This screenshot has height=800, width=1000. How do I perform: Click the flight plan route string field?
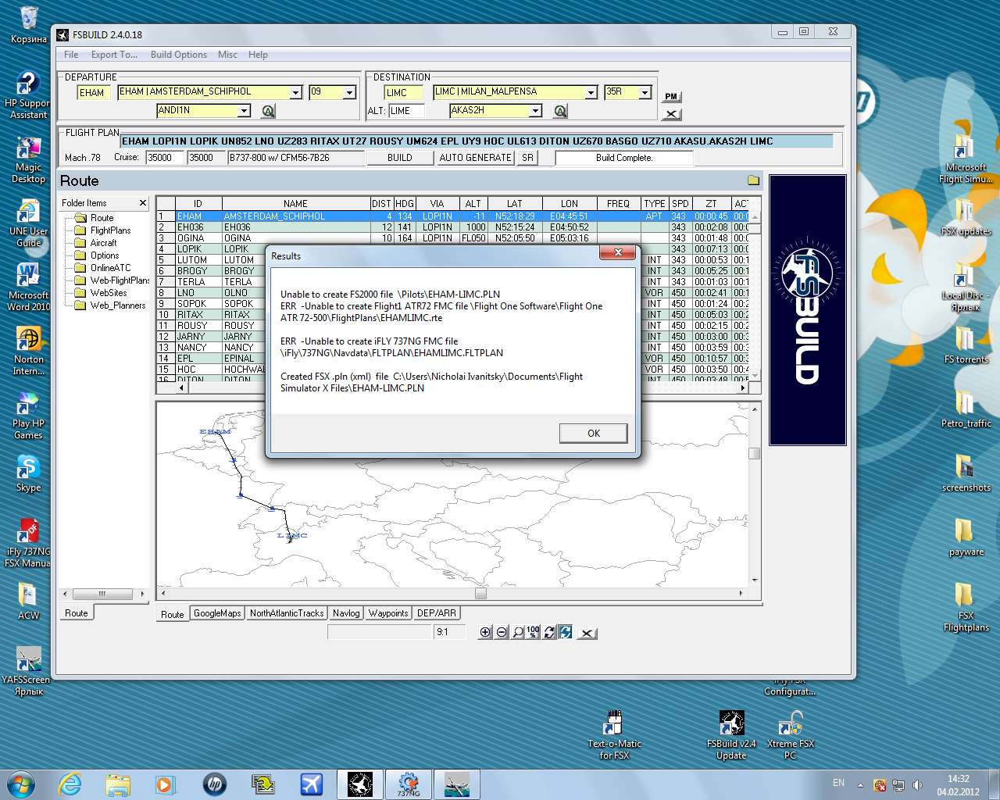[477, 141]
